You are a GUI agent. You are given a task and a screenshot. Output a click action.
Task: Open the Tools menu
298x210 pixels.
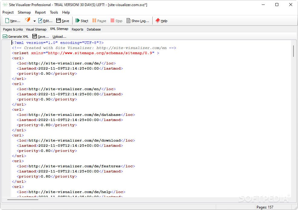(x=54, y=12)
